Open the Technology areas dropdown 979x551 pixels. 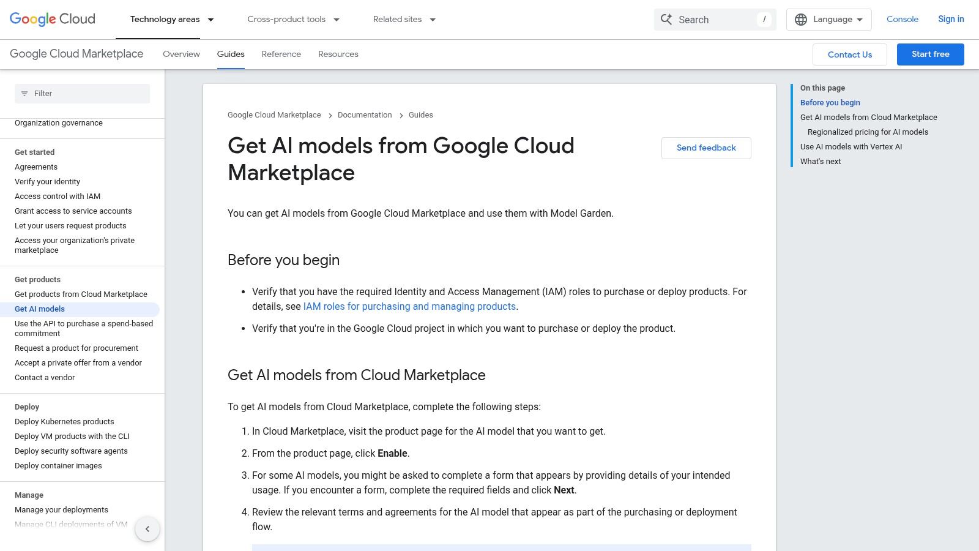(170, 19)
